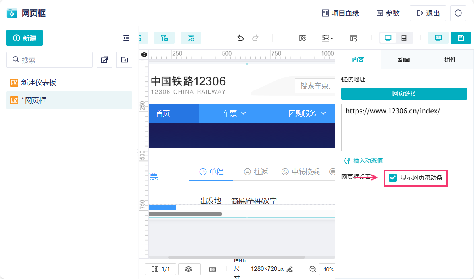Redo the last action
Screen dimensions: 474x279
coord(255,38)
